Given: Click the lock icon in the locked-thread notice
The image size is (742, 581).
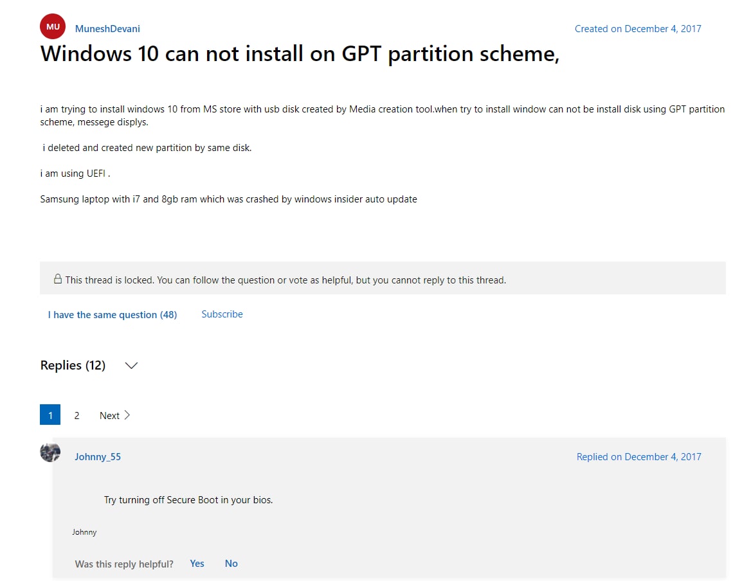Looking at the screenshot, I should [x=58, y=279].
